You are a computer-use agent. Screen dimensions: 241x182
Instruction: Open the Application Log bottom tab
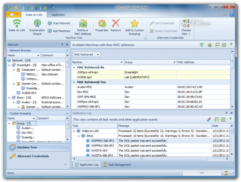pyautogui.click(x=87, y=165)
